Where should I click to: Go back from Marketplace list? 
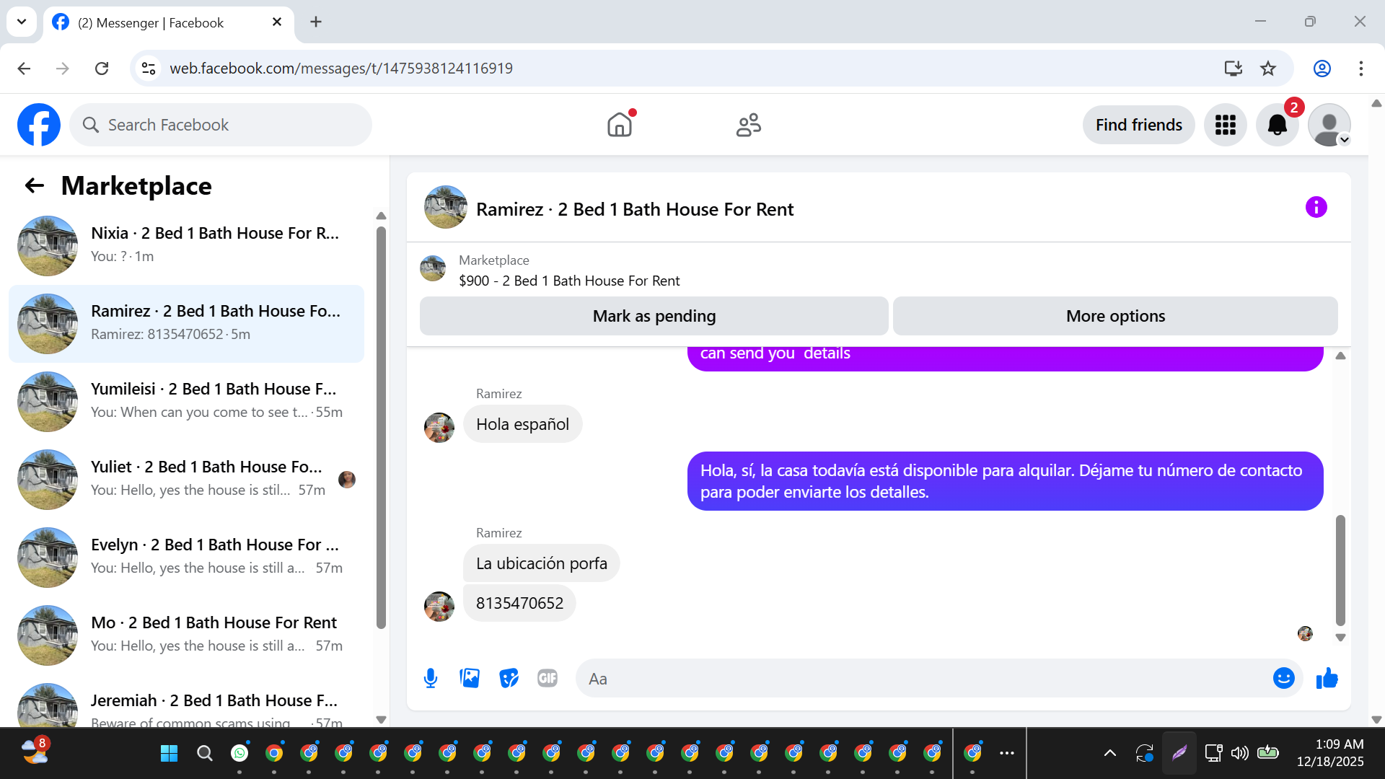35,186
